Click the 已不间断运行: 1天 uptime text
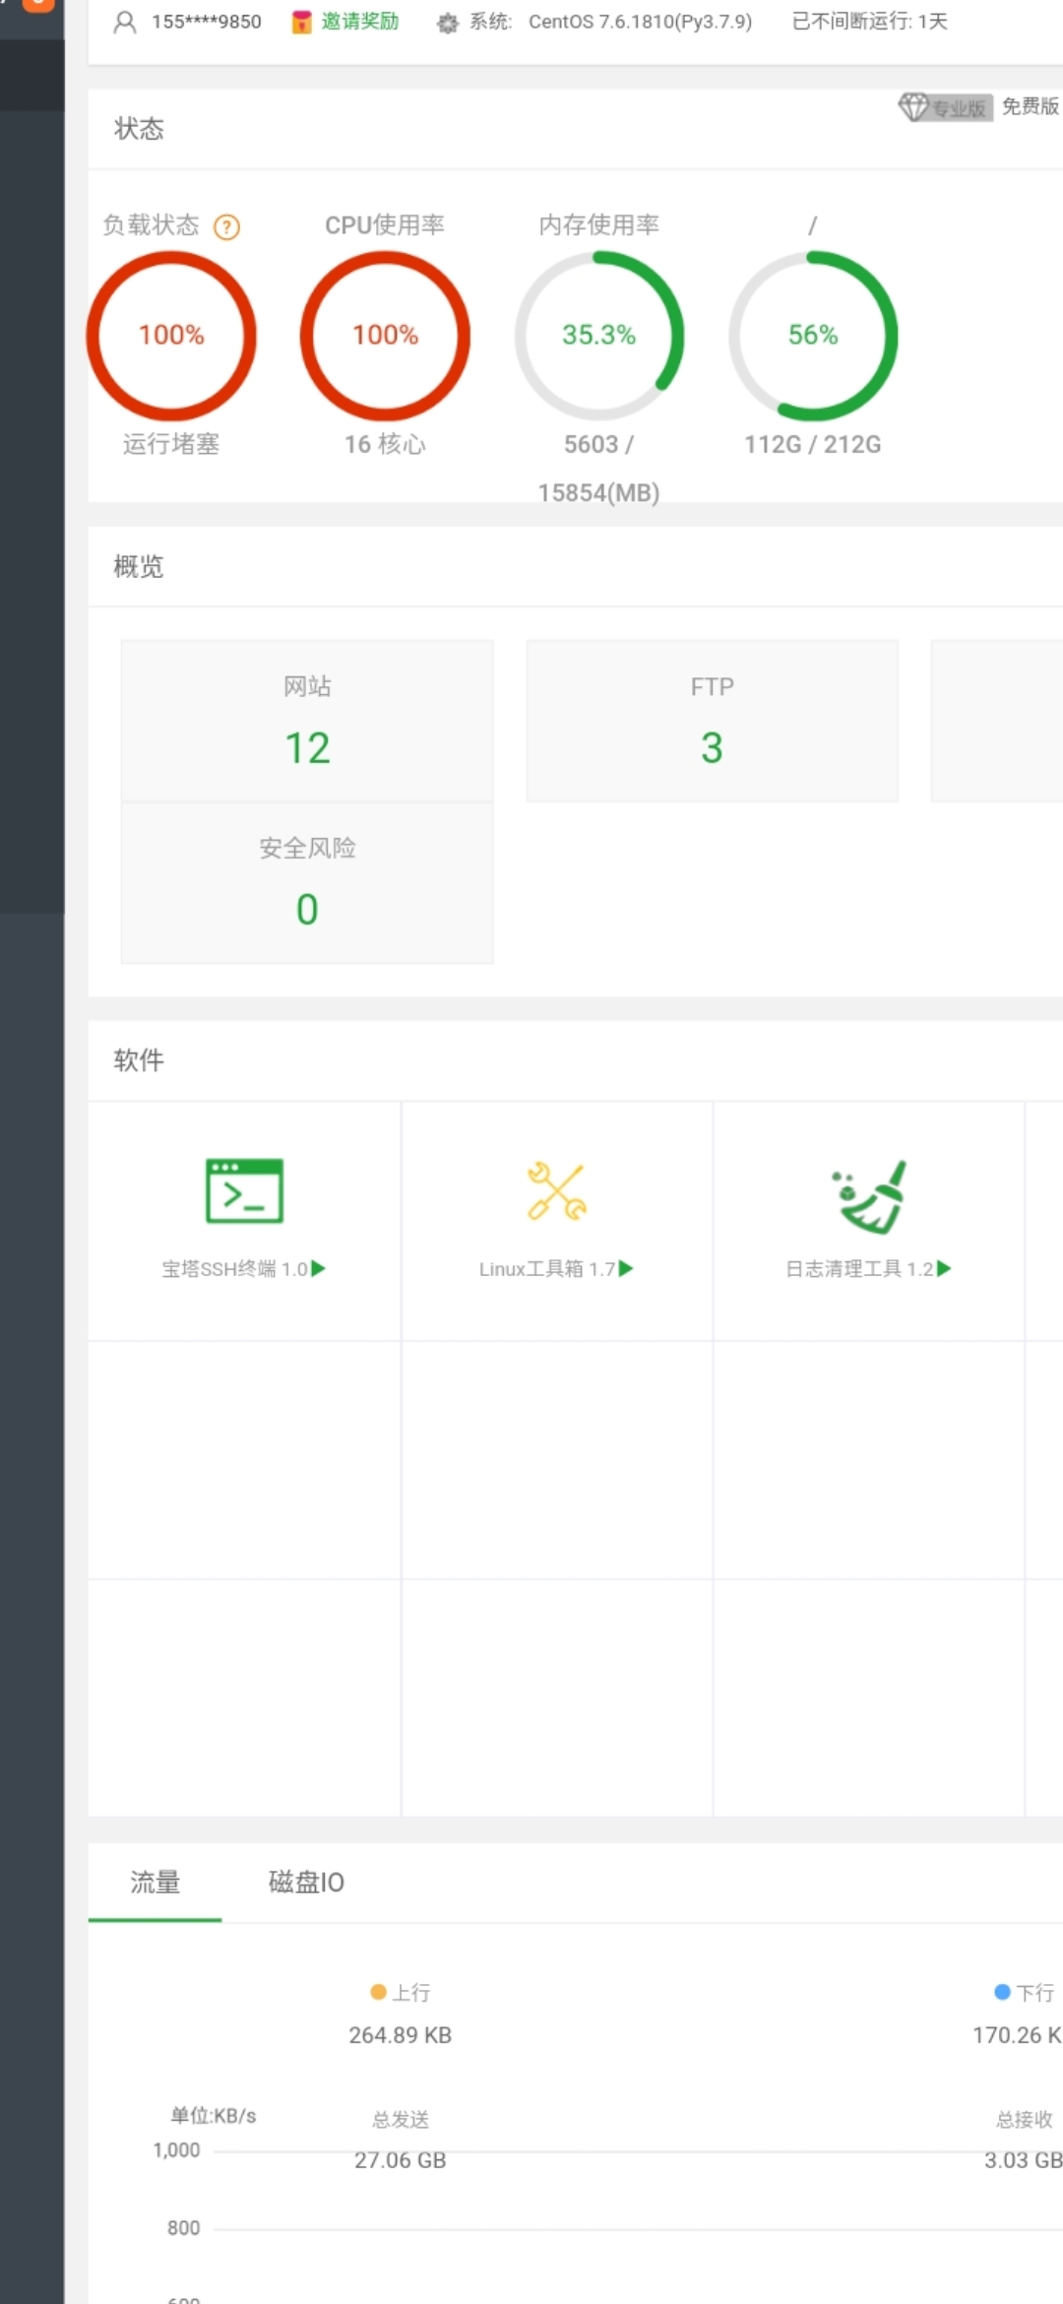1063x2304 pixels. (870, 22)
